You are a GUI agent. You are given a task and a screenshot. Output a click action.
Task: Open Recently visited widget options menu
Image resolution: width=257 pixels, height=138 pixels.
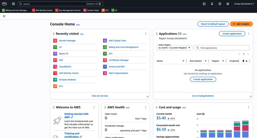tap(146, 34)
